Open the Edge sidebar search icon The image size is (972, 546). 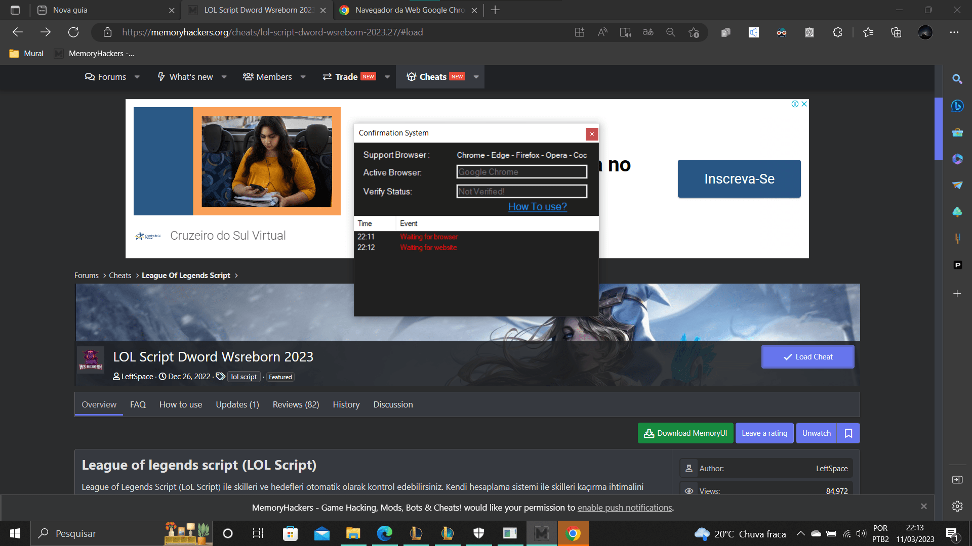[957, 79]
